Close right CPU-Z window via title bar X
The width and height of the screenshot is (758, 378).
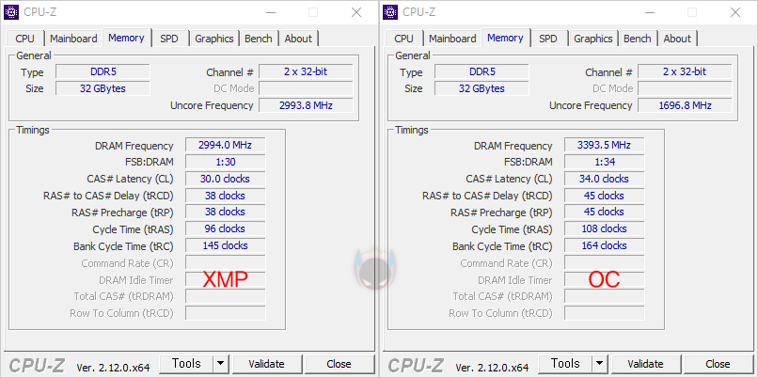(x=735, y=12)
